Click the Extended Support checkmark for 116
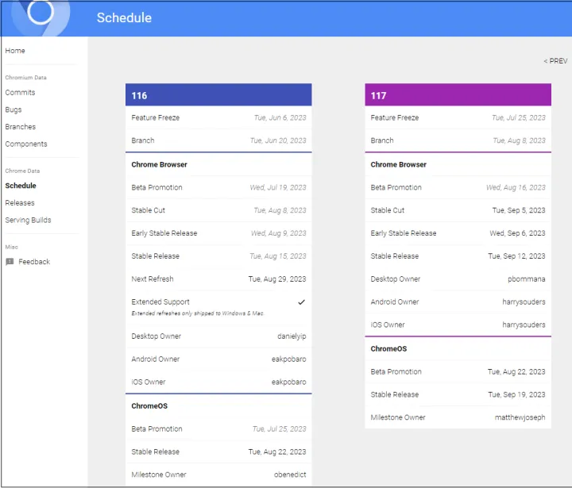 301,302
